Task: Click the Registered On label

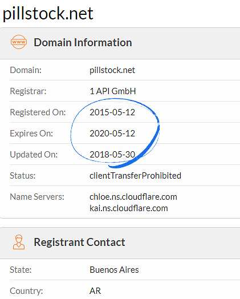Action: 38,112
